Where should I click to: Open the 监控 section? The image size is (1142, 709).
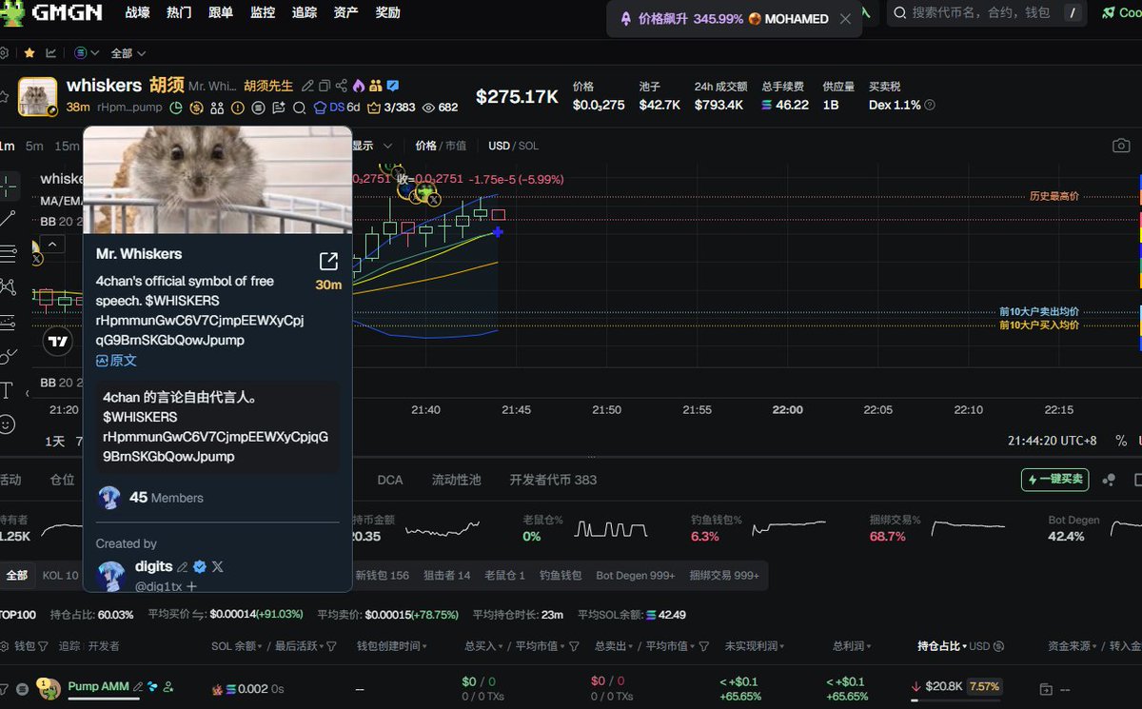[x=263, y=13]
